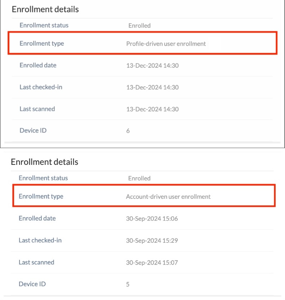Select 'Profile-driven user enrollment' value
The width and height of the screenshot is (285, 300).
pyautogui.click(x=166, y=44)
